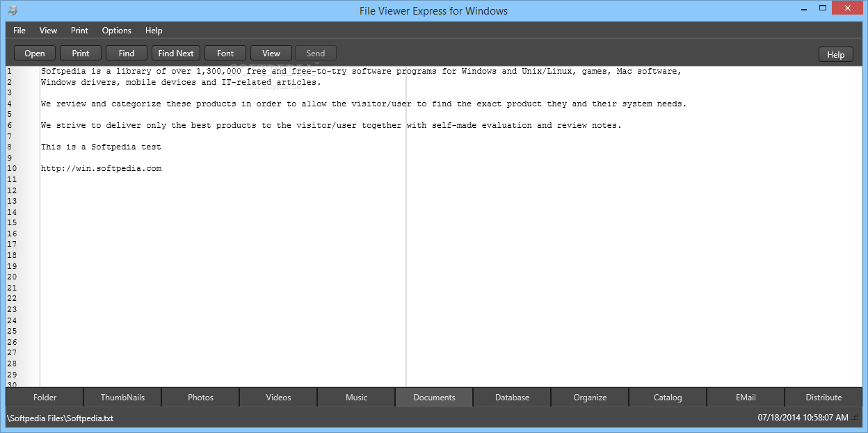The height and width of the screenshot is (433, 868).
Task: Click the Font button
Action: tap(225, 54)
